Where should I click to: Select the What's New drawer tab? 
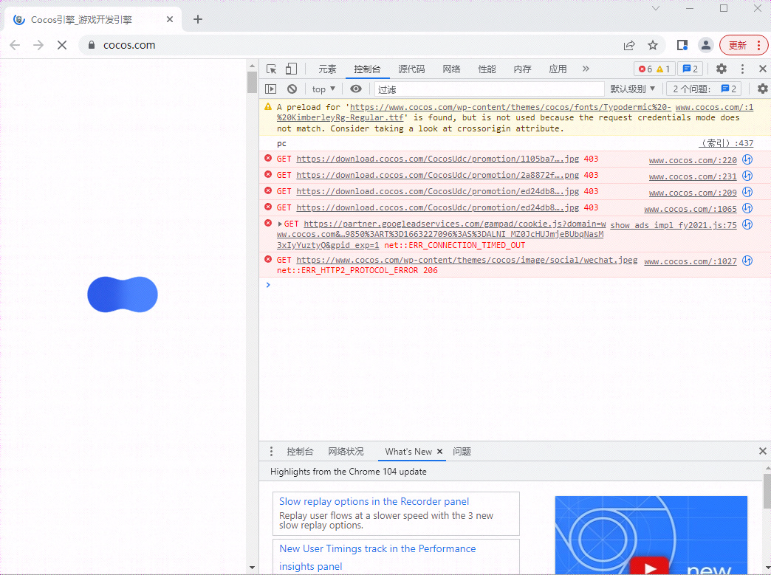[x=408, y=452]
